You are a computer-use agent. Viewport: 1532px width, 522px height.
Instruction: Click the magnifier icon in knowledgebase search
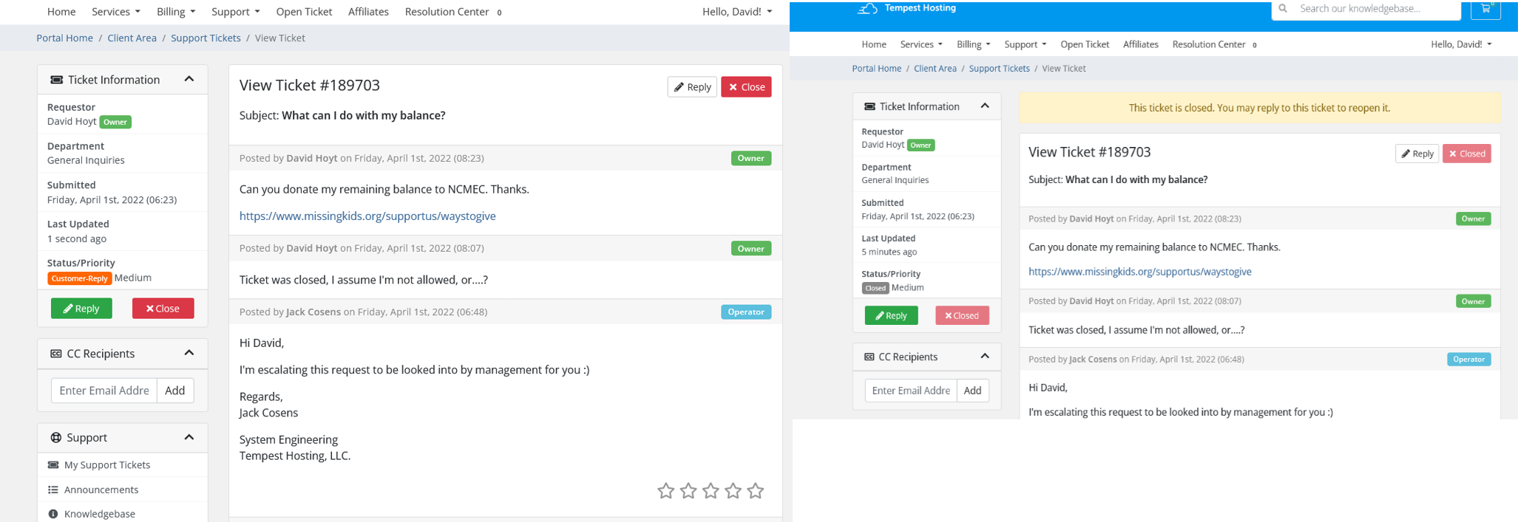[x=1283, y=9]
